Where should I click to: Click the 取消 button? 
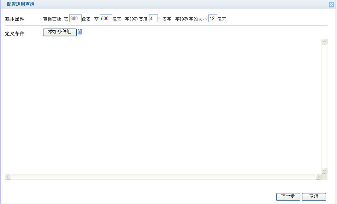pos(314,197)
